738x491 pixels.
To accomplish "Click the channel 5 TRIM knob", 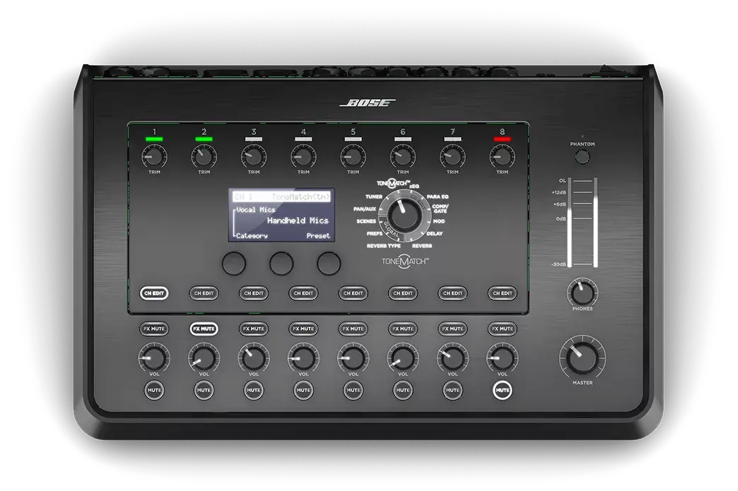I will click(353, 156).
